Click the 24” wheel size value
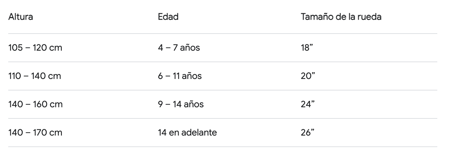This screenshot has width=460, height=152. (309, 105)
